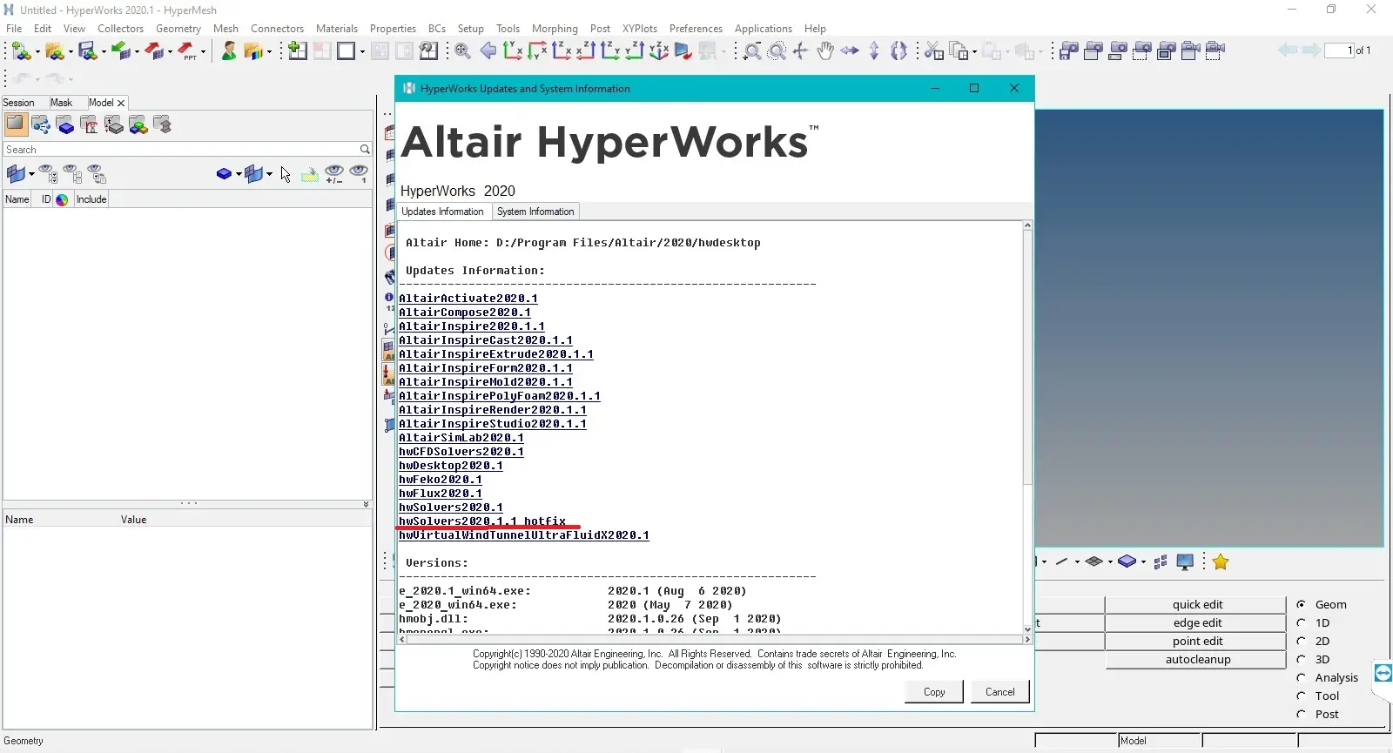Click the Rotate Left/Right horizontal arrows icon
This screenshot has width=1393, height=753.
pos(850,51)
